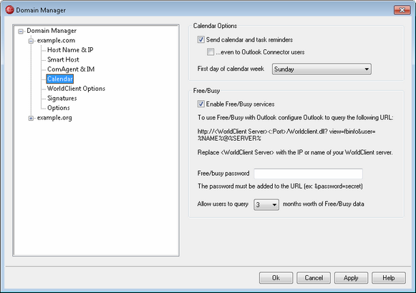The height and width of the screenshot is (293, 416).
Task: Expand the example.org tree node
Action: 31,119
